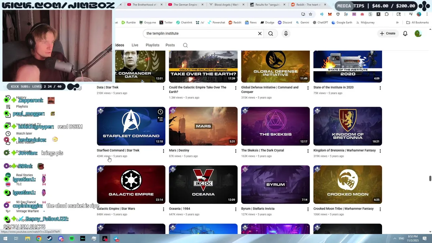
Task: Click Watch later in sidebar
Action: [24, 134]
